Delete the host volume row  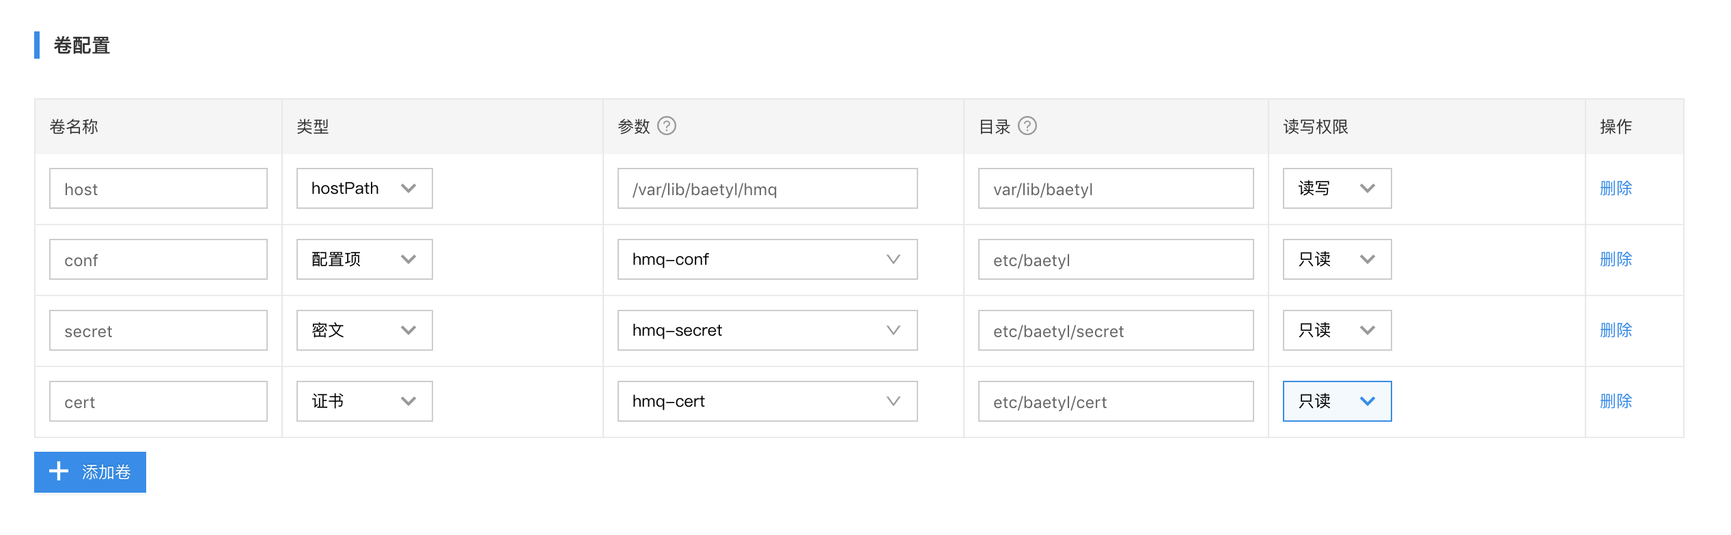1616,188
